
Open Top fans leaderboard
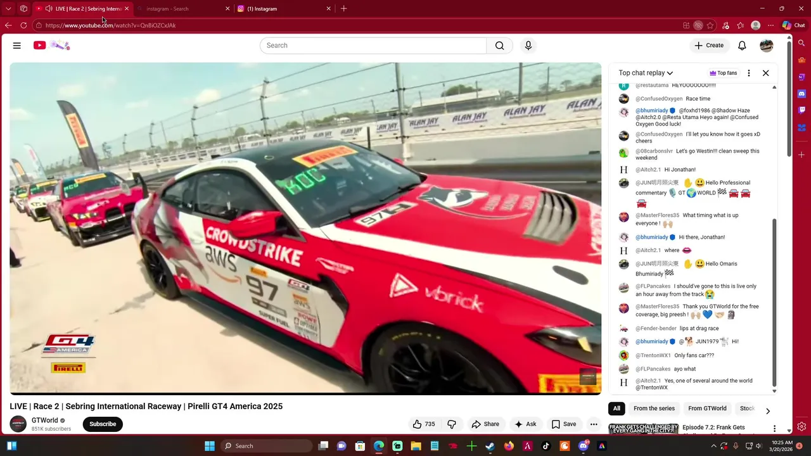tap(723, 73)
